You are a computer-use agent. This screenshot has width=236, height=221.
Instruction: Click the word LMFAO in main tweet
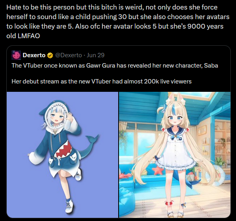tap(29, 36)
